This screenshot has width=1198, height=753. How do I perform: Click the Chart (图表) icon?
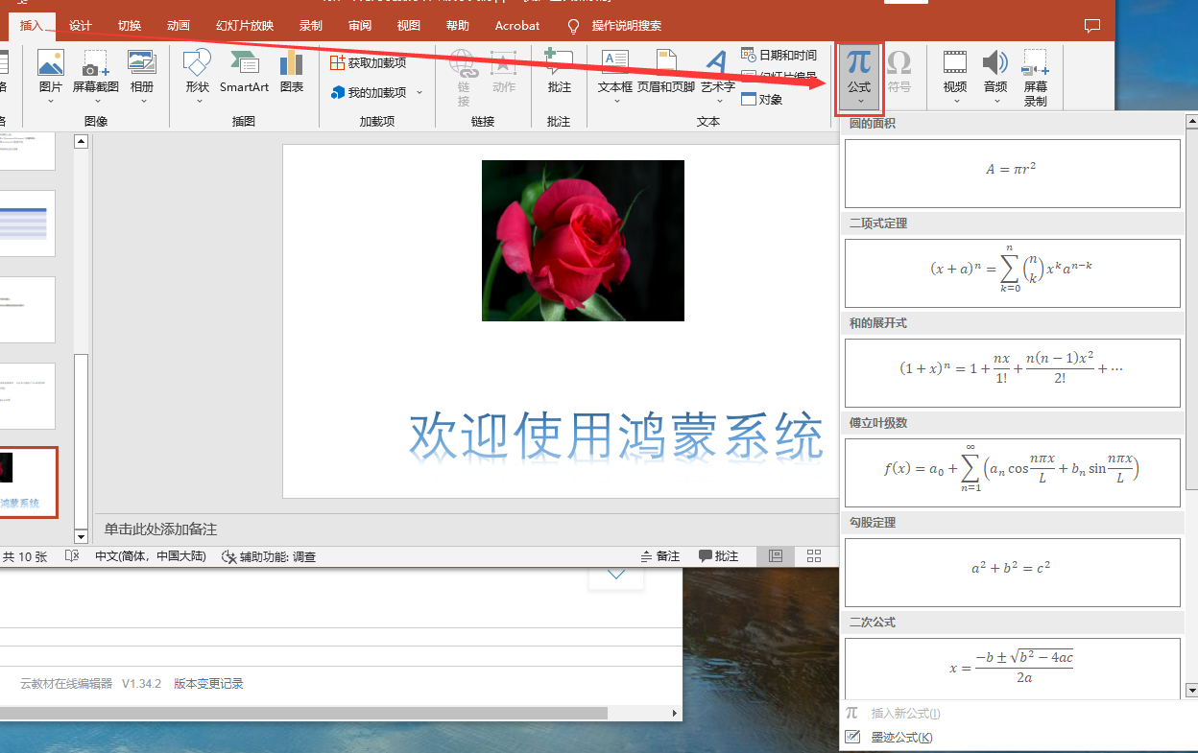[x=291, y=70]
